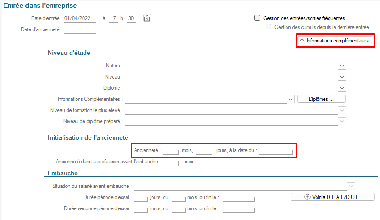Click the padlock icon beside entry time
This screenshot has width=380, height=220.
point(147,18)
